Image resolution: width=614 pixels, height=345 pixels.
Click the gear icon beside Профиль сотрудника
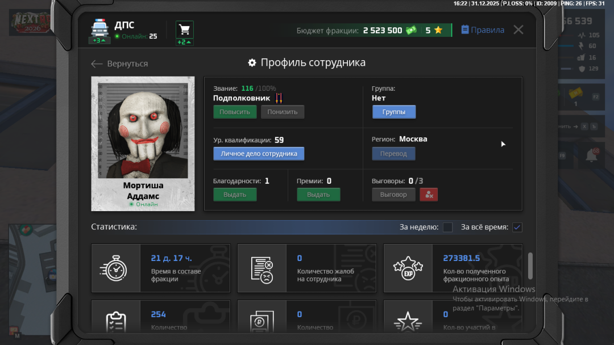click(x=252, y=63)
